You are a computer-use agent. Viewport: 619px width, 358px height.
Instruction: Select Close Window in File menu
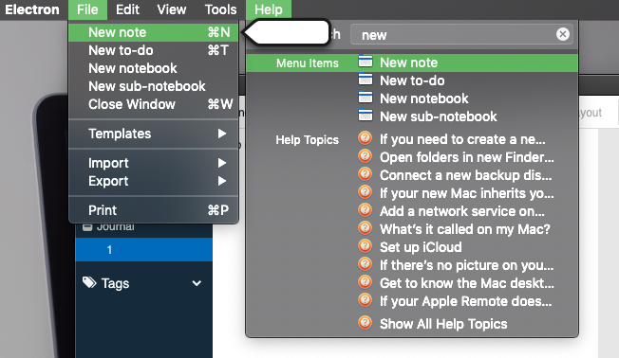[x=154, y=104]
